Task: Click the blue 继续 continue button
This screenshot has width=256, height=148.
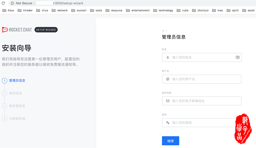Action: pos(171,141)
